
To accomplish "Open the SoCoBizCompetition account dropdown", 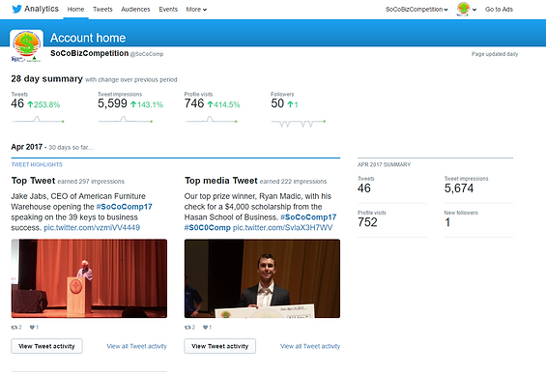I will pos(417,10).
